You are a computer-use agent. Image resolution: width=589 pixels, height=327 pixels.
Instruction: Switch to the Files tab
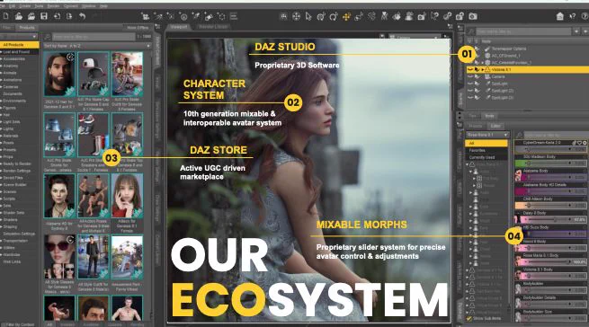pyautogui.click(x=7, y=28)
